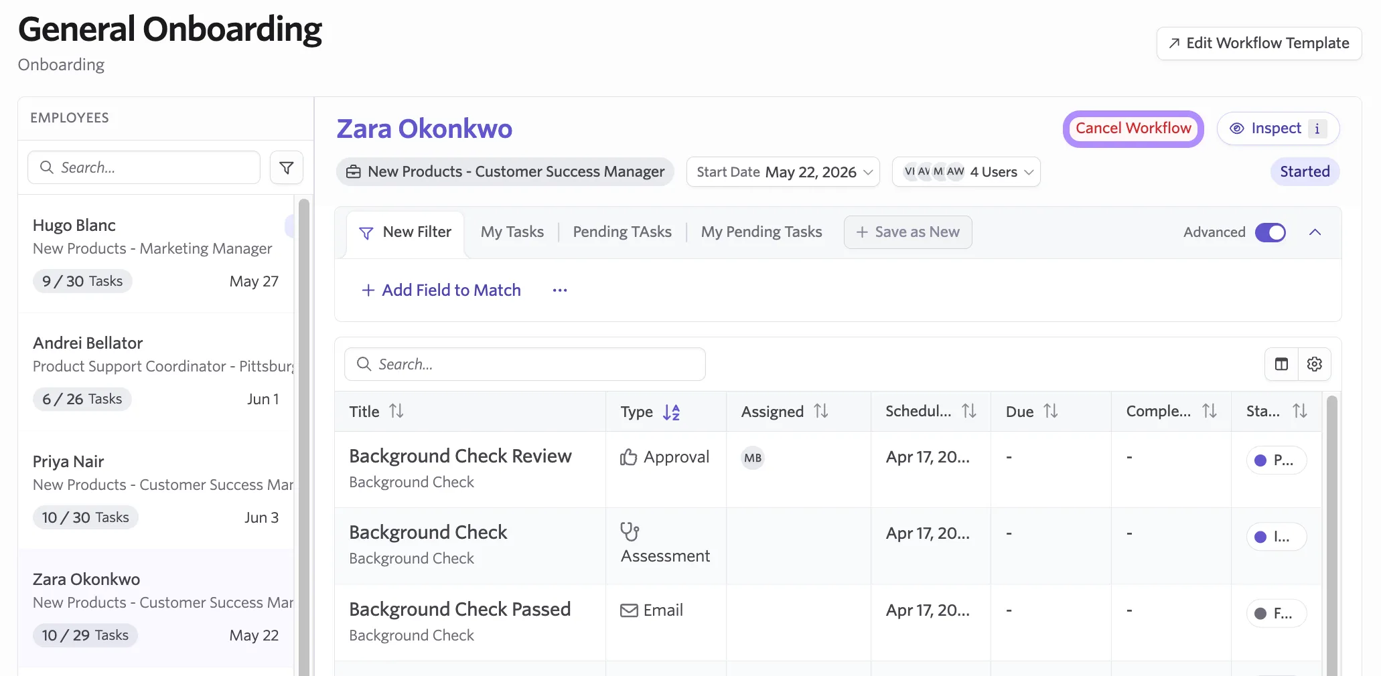Open the three-dots filter options menu
Image resolution: width=1381 pixels, height=676 pixels.
(x=560, y=290)
